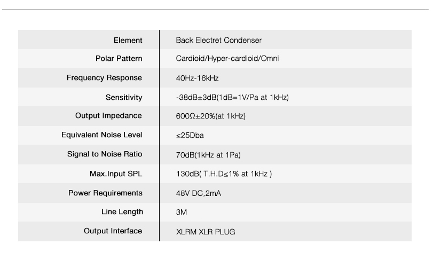
Task: Click the "Power Requirements" label
Action: [105, 193]
